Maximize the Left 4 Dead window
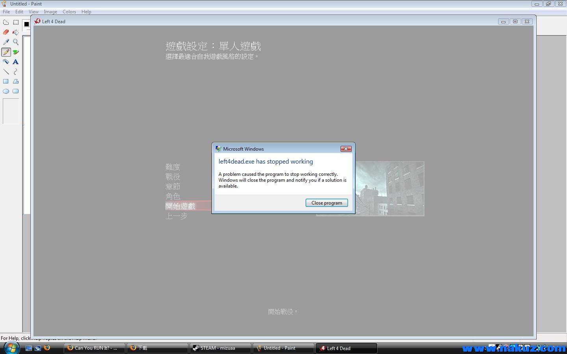 515,22
